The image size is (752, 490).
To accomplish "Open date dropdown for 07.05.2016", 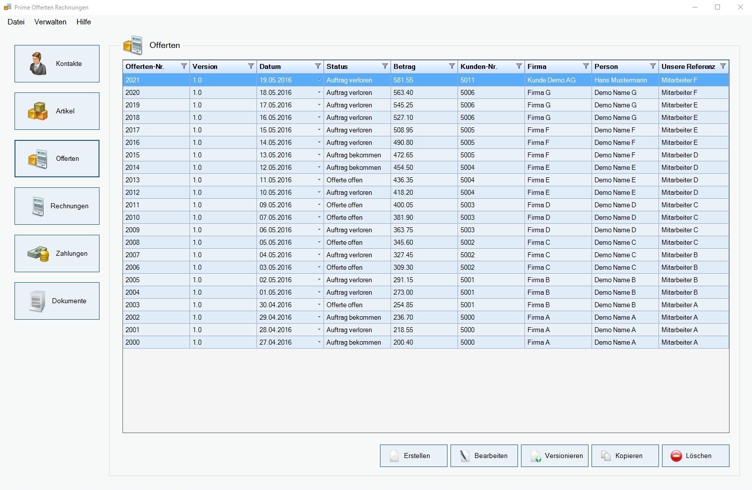I will coord(319,217).
